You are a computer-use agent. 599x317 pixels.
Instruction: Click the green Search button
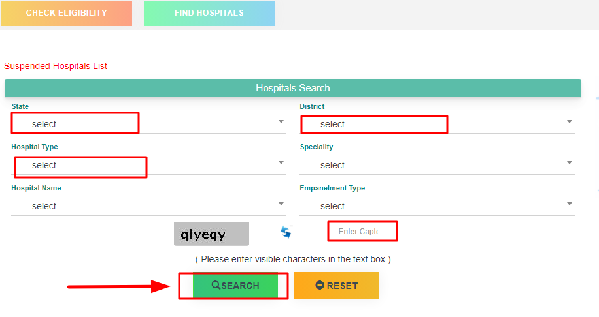(235, 286)
